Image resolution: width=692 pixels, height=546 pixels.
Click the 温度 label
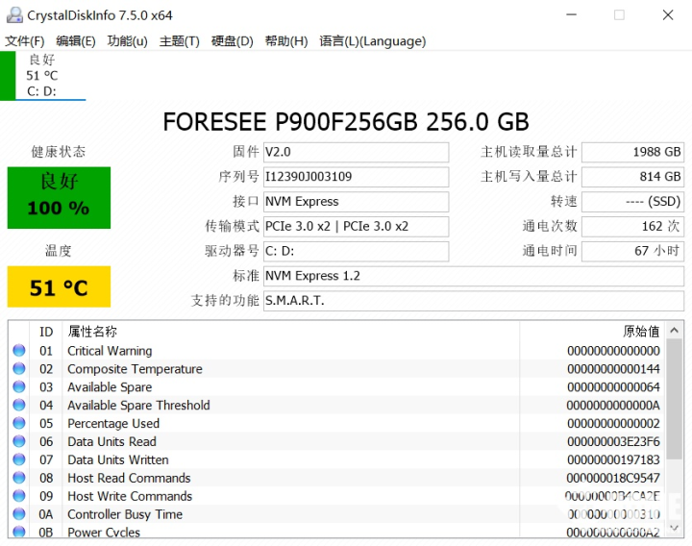[59, 251]
